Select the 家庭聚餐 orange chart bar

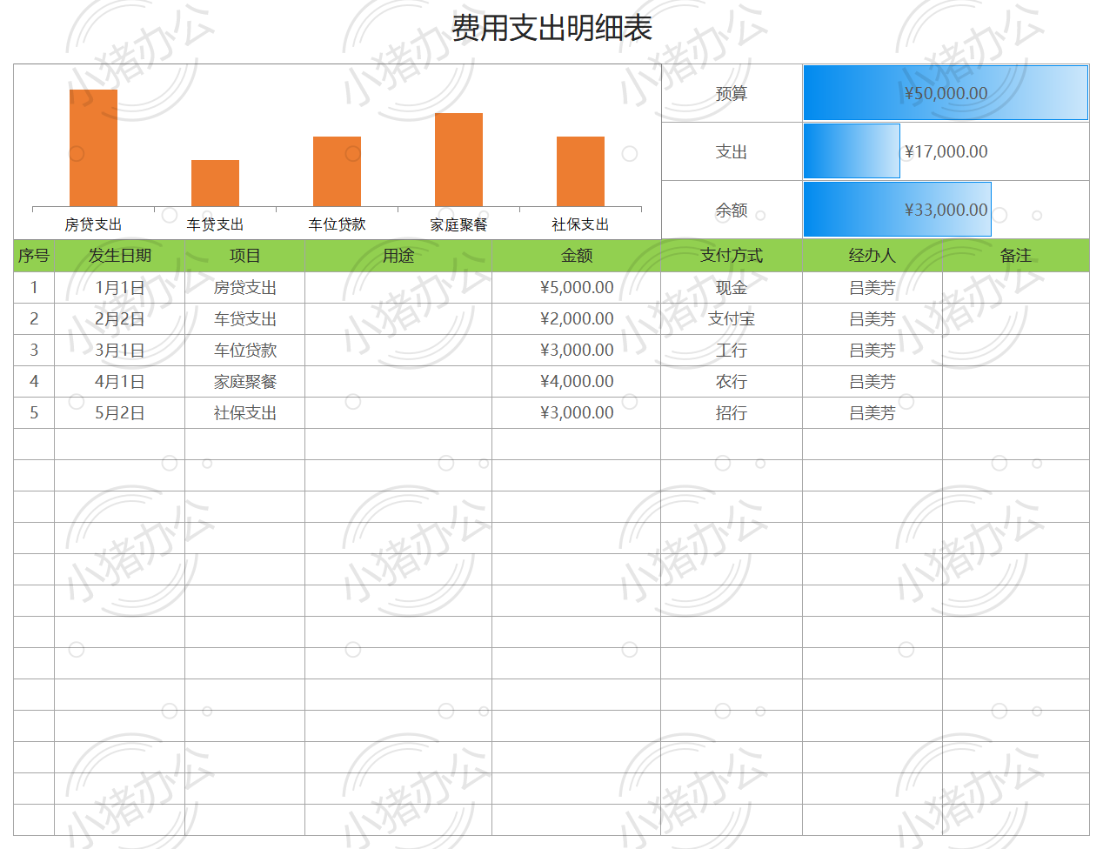coord(458,160)
